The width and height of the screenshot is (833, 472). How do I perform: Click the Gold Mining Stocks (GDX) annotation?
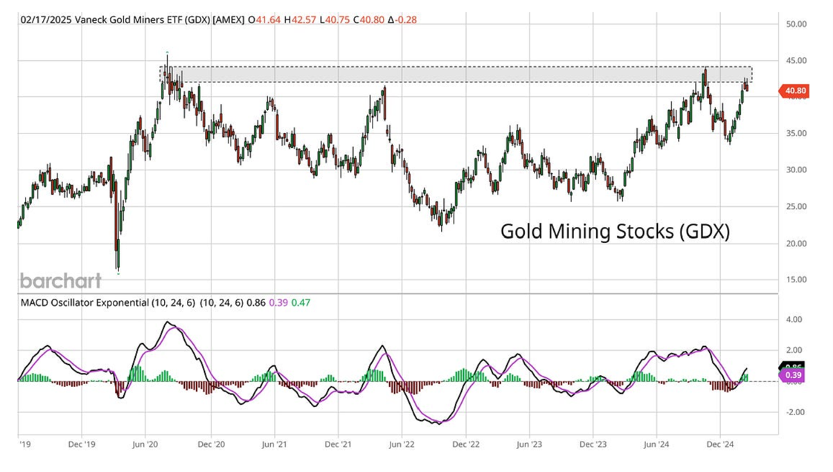pos(615,232)
